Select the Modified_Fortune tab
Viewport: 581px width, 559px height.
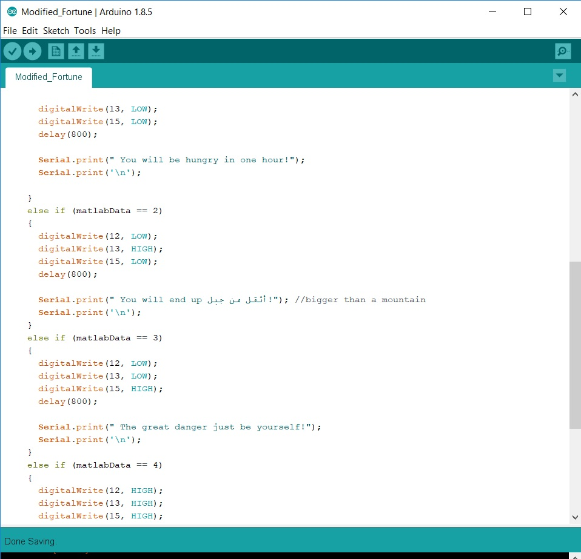coord(49,77)
